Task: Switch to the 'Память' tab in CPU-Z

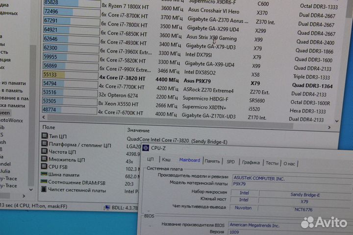Action: point(212,161)
